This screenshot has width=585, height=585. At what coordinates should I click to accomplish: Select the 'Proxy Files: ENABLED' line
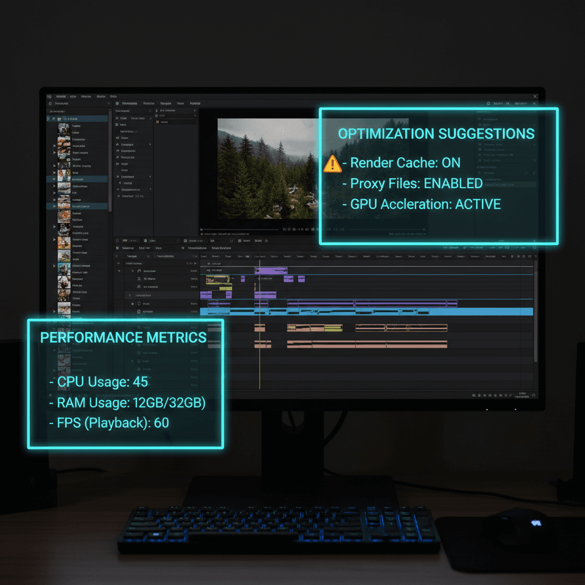point(412,183)
